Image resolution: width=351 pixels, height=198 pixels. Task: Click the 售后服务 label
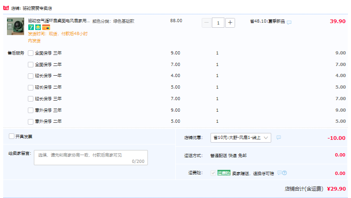point(16,53)
